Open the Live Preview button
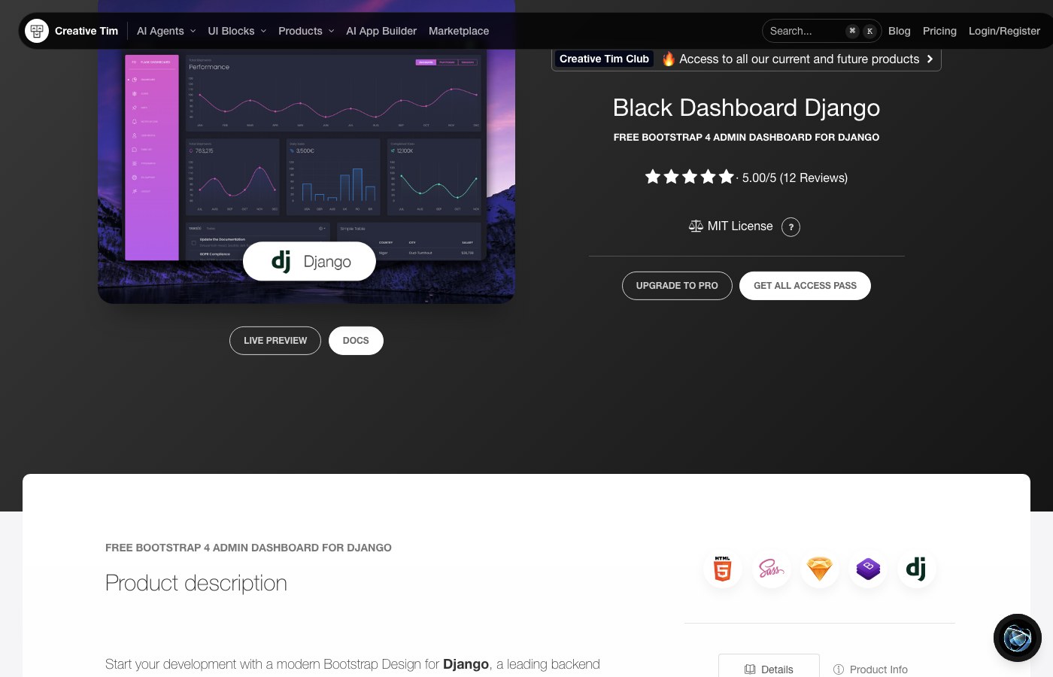This screenshot has height=677, width=1053. 275,341
